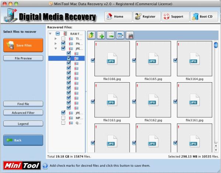221x173 pixels.
Task: Click the blue question mark help icon
Action: coord(45,166)
